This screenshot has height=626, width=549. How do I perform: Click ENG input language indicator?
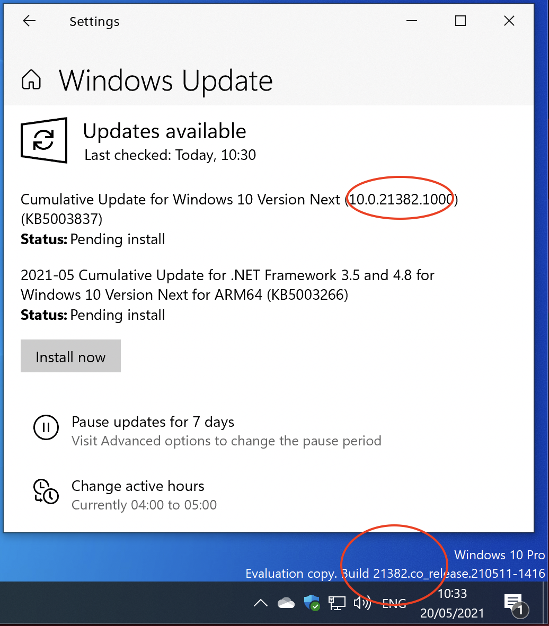(x=394, y=603)
